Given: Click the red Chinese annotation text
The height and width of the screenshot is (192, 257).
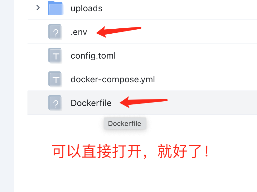Looking at the screenshot, I should coord(131,151).
